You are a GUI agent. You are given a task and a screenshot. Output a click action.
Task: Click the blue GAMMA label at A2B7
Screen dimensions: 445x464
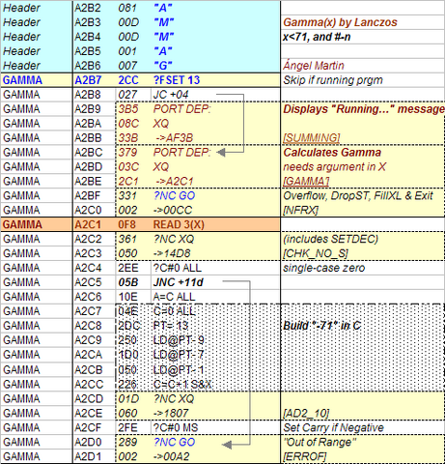(22, 80)
